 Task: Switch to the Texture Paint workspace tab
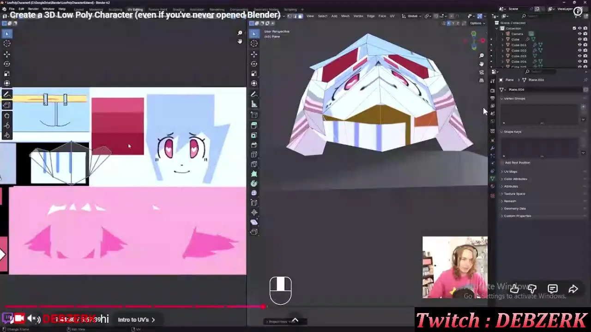[158, 9]
